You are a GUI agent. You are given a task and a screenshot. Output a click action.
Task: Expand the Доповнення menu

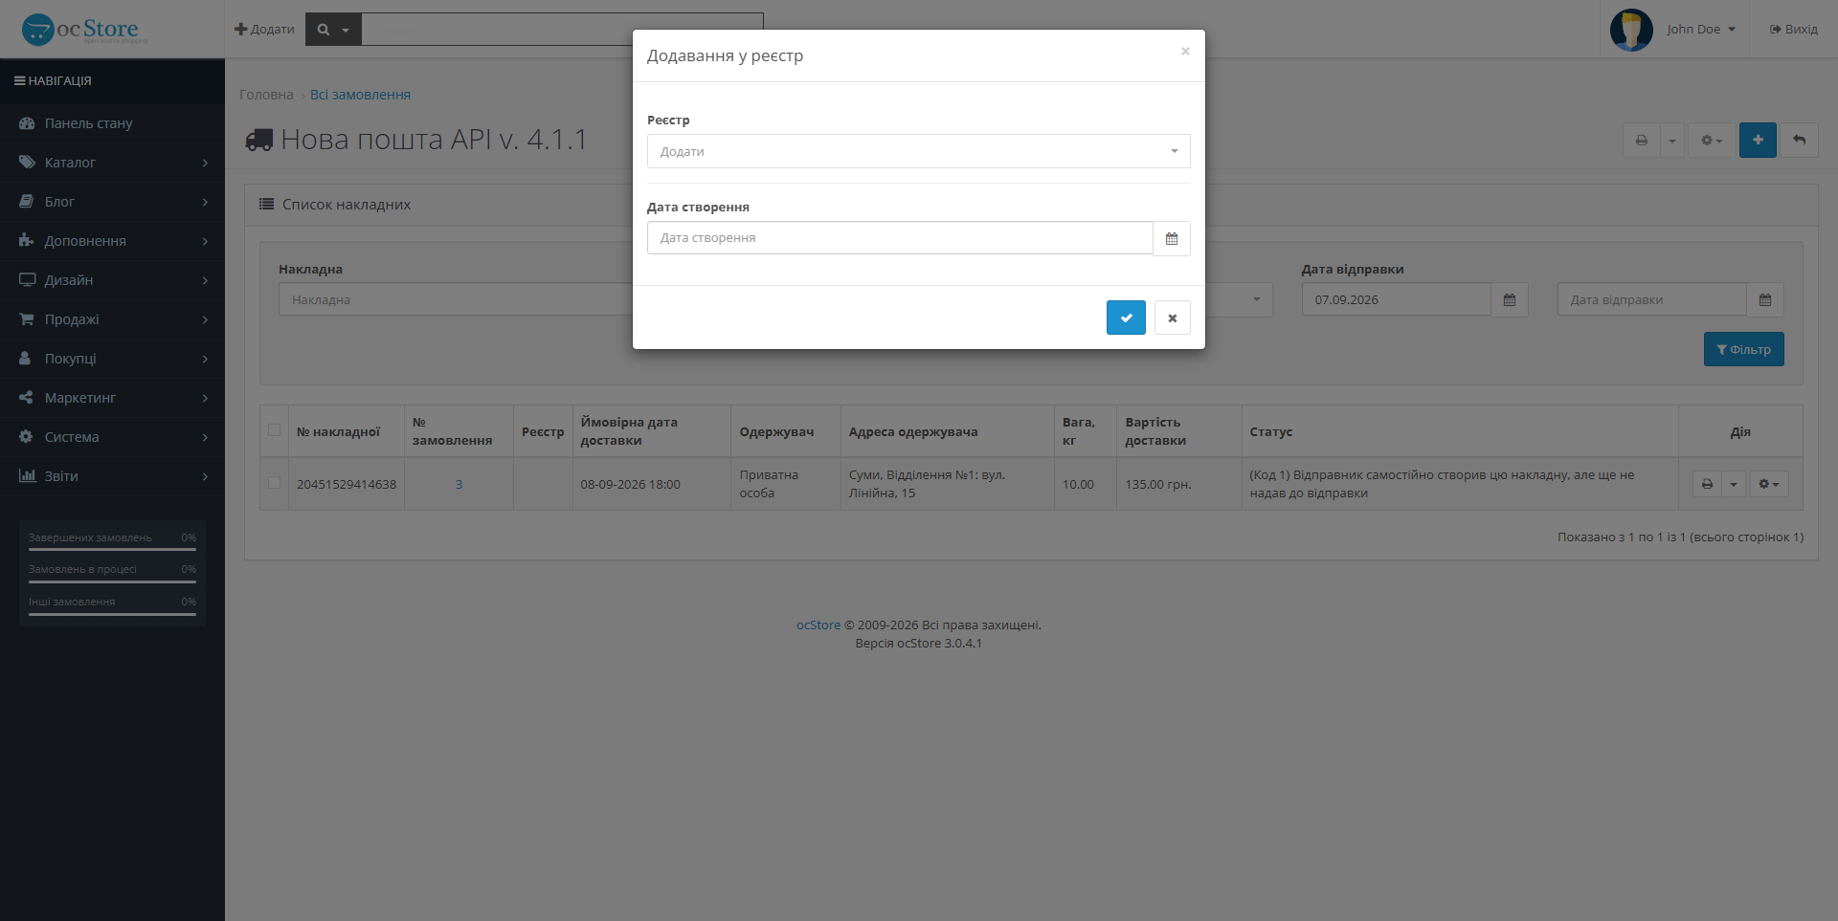112,241
